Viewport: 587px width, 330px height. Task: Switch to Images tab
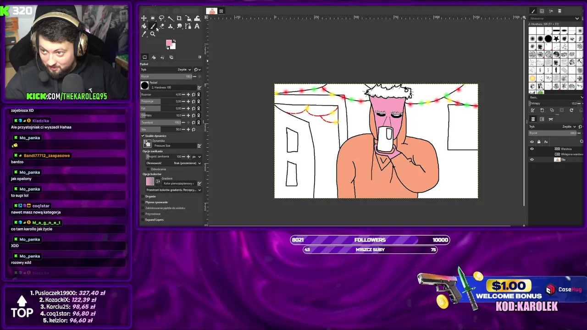(x=171, y=57)
